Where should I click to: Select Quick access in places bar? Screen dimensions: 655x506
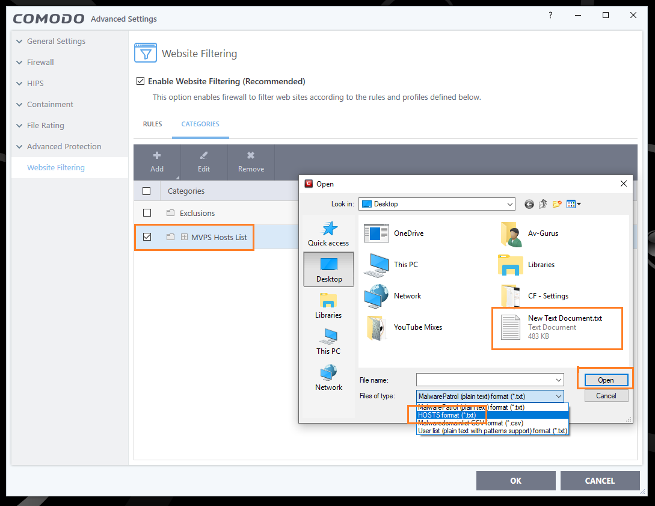[x=328, y=233]
